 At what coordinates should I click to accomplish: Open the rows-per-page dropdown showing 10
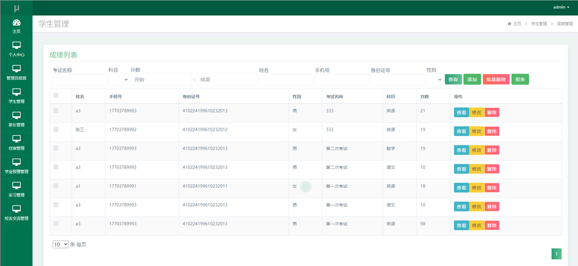(x=61, y=244)
